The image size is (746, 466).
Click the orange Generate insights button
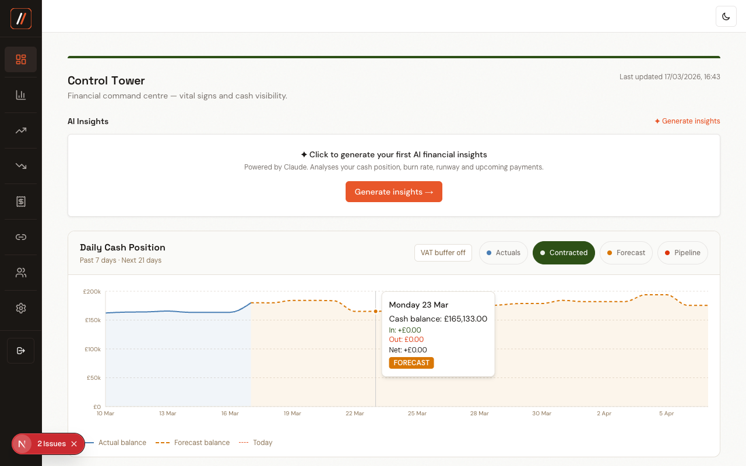click(x=394, y=192)
